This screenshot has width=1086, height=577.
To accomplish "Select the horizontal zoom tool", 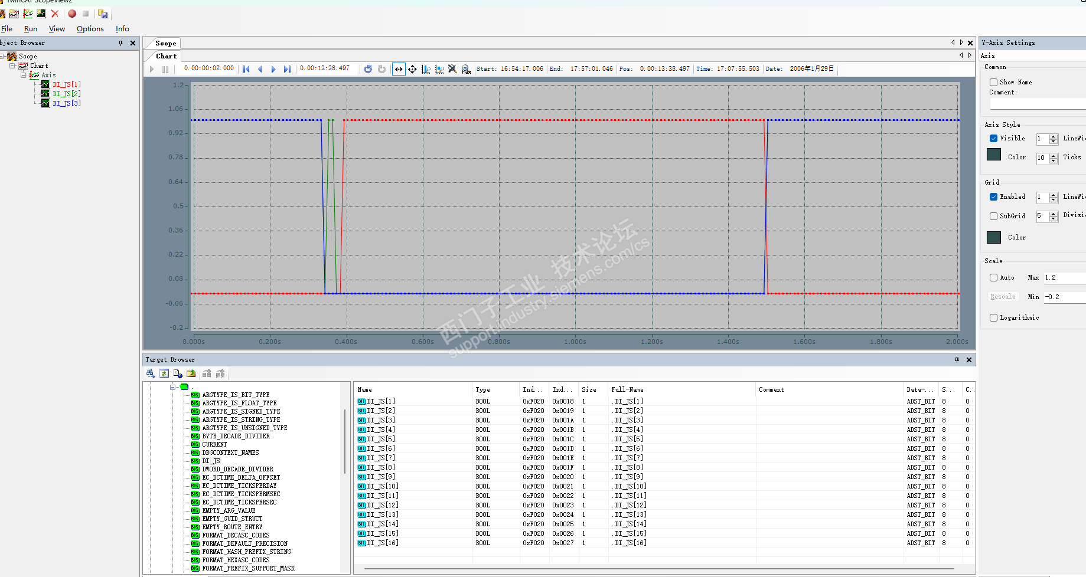I will pos(426,69).
